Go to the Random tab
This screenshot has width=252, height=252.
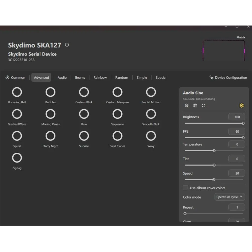[122, 77]
